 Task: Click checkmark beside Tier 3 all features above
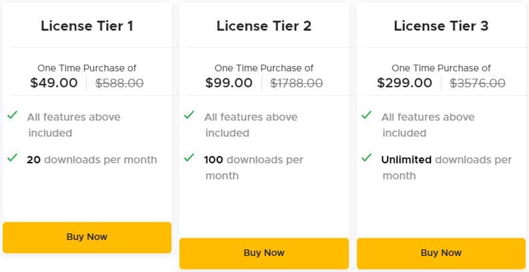366,115
